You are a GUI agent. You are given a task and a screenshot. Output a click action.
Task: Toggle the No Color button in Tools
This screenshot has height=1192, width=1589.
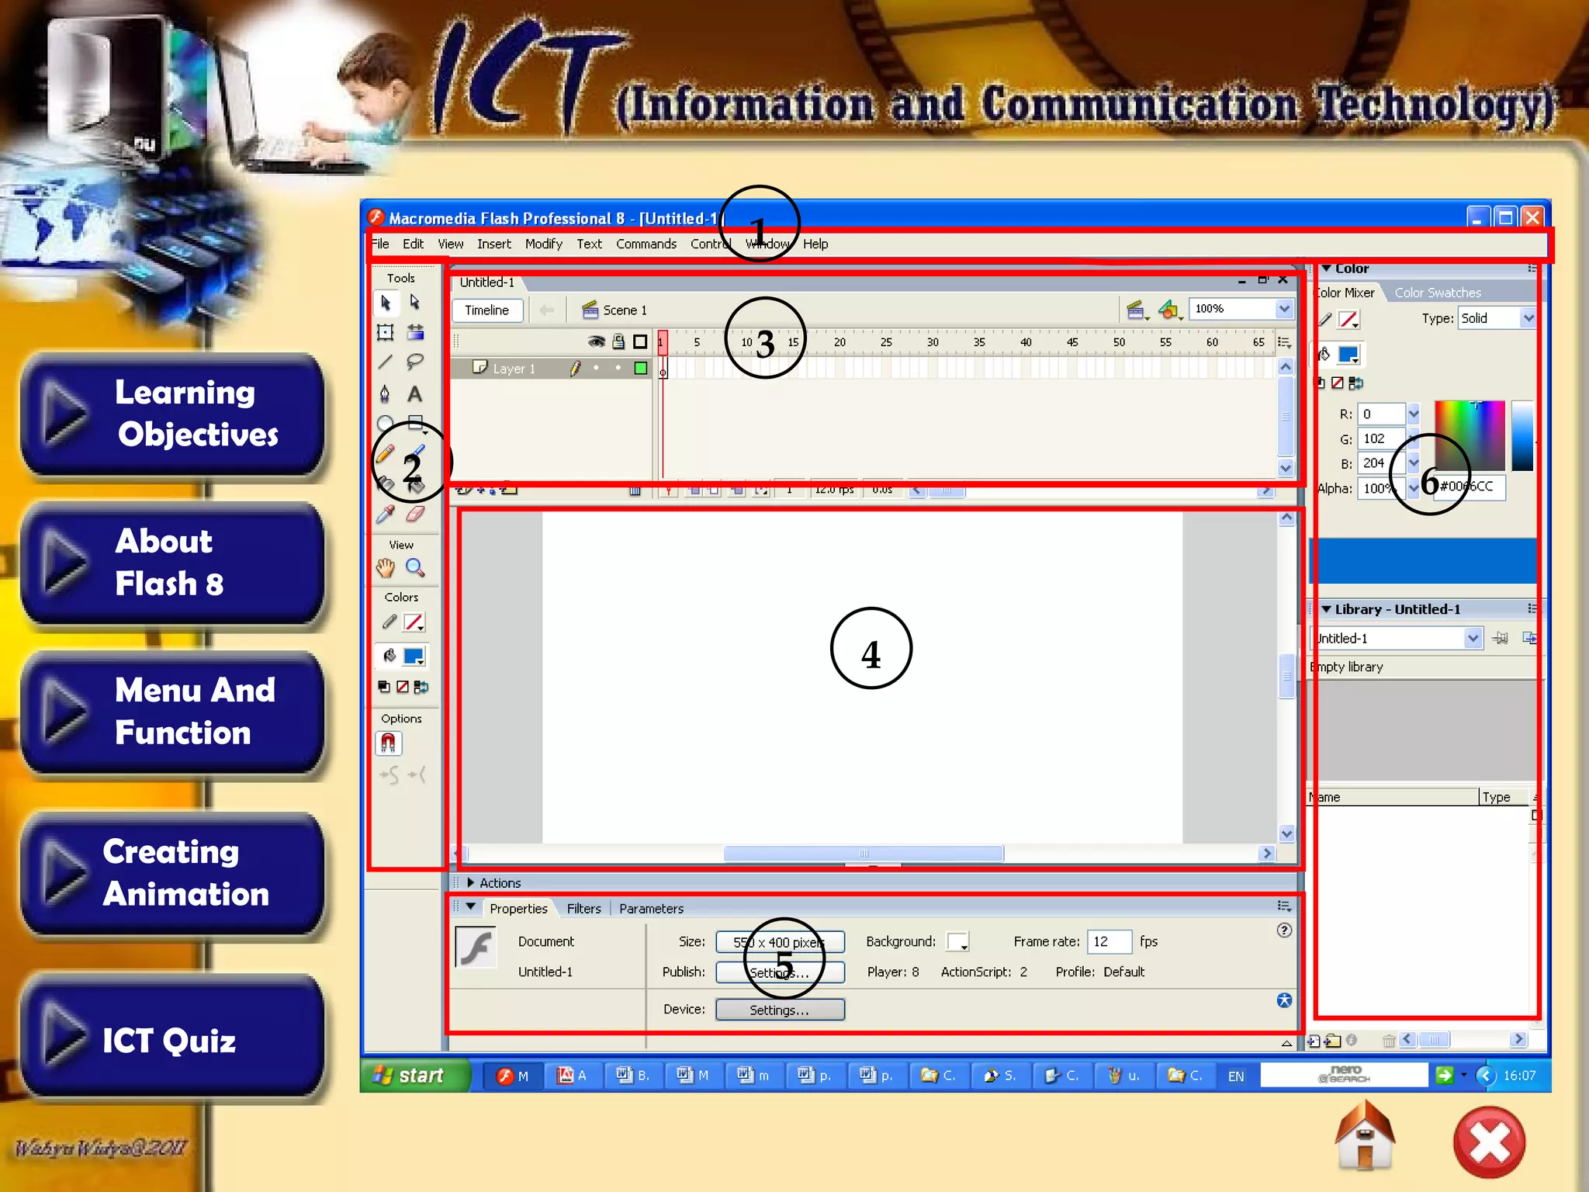403,687
